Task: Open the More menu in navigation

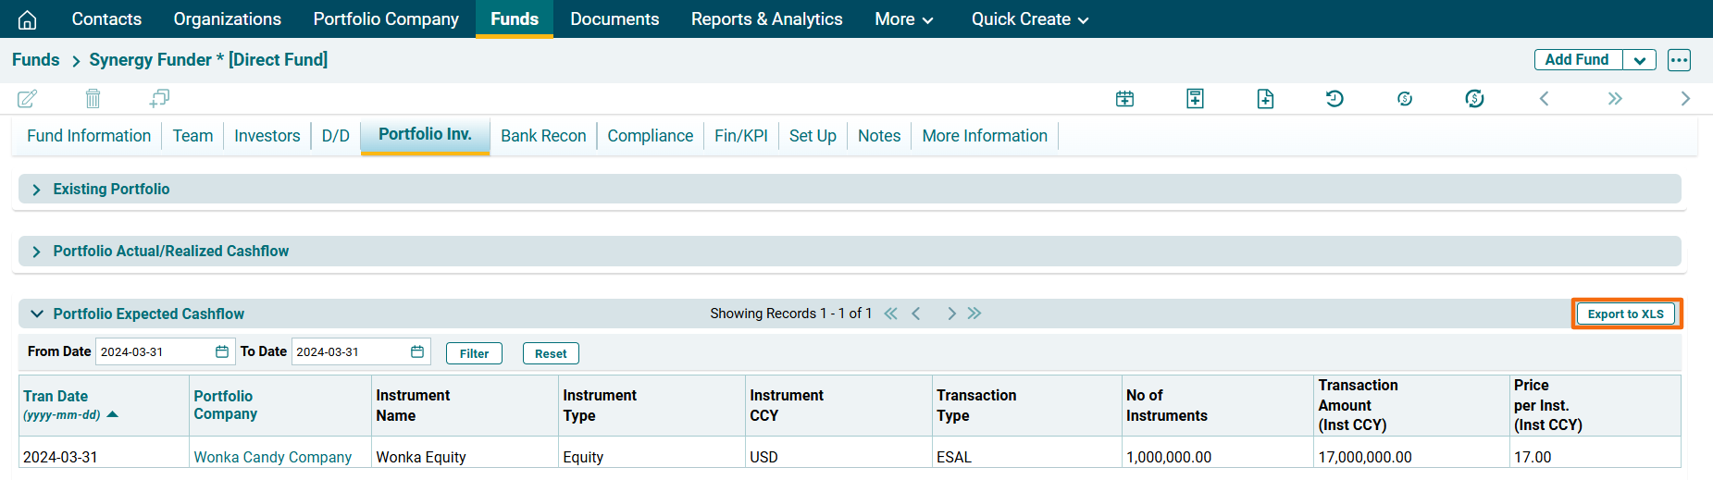Action: tap(903, 19)
